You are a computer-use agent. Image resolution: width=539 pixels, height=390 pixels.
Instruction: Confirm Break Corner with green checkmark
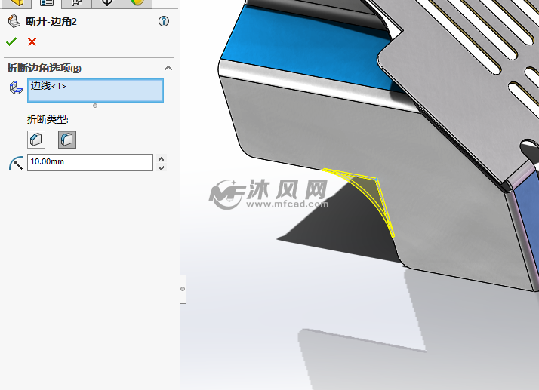coord(11,41)
